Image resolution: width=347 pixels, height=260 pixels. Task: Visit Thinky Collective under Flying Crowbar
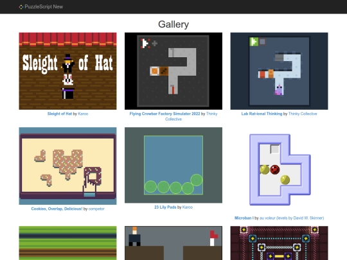click(191, 116)
